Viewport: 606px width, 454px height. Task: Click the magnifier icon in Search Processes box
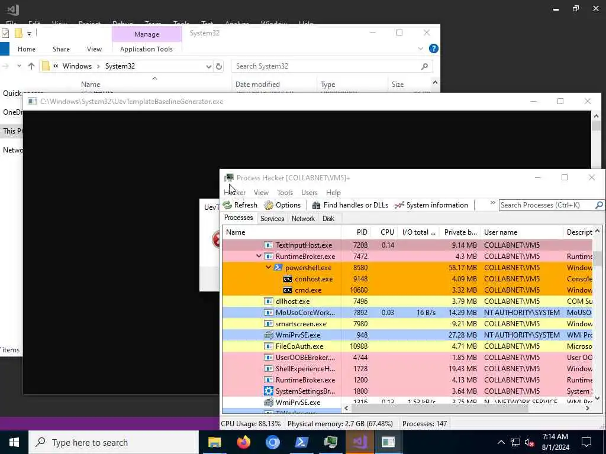[599, 205]
